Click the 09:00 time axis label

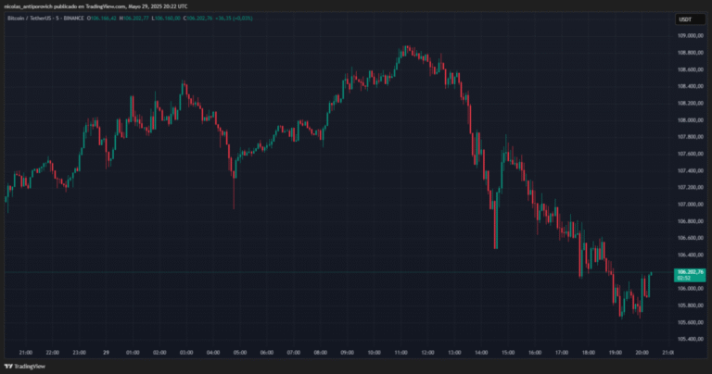pyautogui.click(x=348, y=353)
